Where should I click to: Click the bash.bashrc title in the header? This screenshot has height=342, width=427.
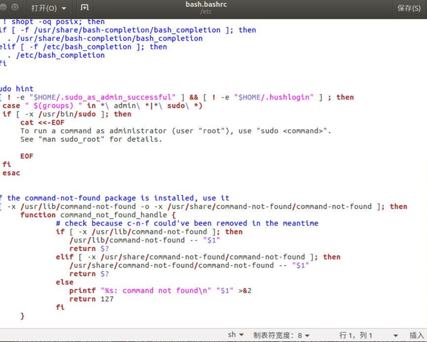coord(206,4)
